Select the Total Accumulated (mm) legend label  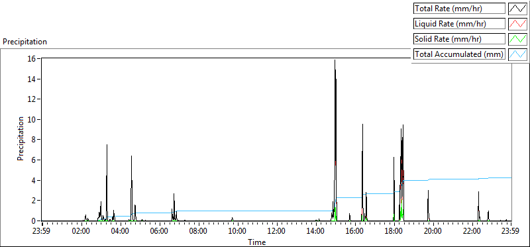click(x=459, y=54)
